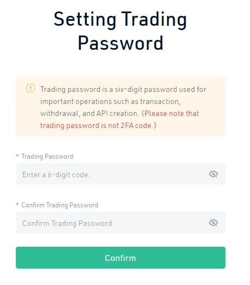Click the 'Enter a 6-digit code.' placeholder text
The image size is (250, 285).
(x=56, y=175)
